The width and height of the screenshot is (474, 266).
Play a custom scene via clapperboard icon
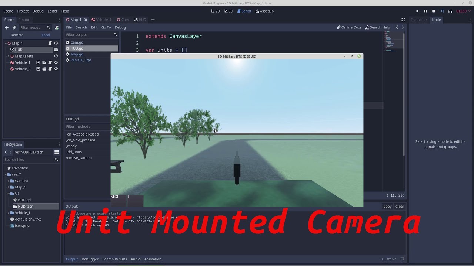click(x=450, y=11)
